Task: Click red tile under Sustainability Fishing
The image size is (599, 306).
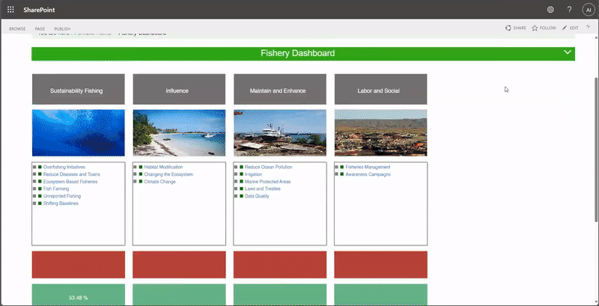Action: [x=79, y=265]
